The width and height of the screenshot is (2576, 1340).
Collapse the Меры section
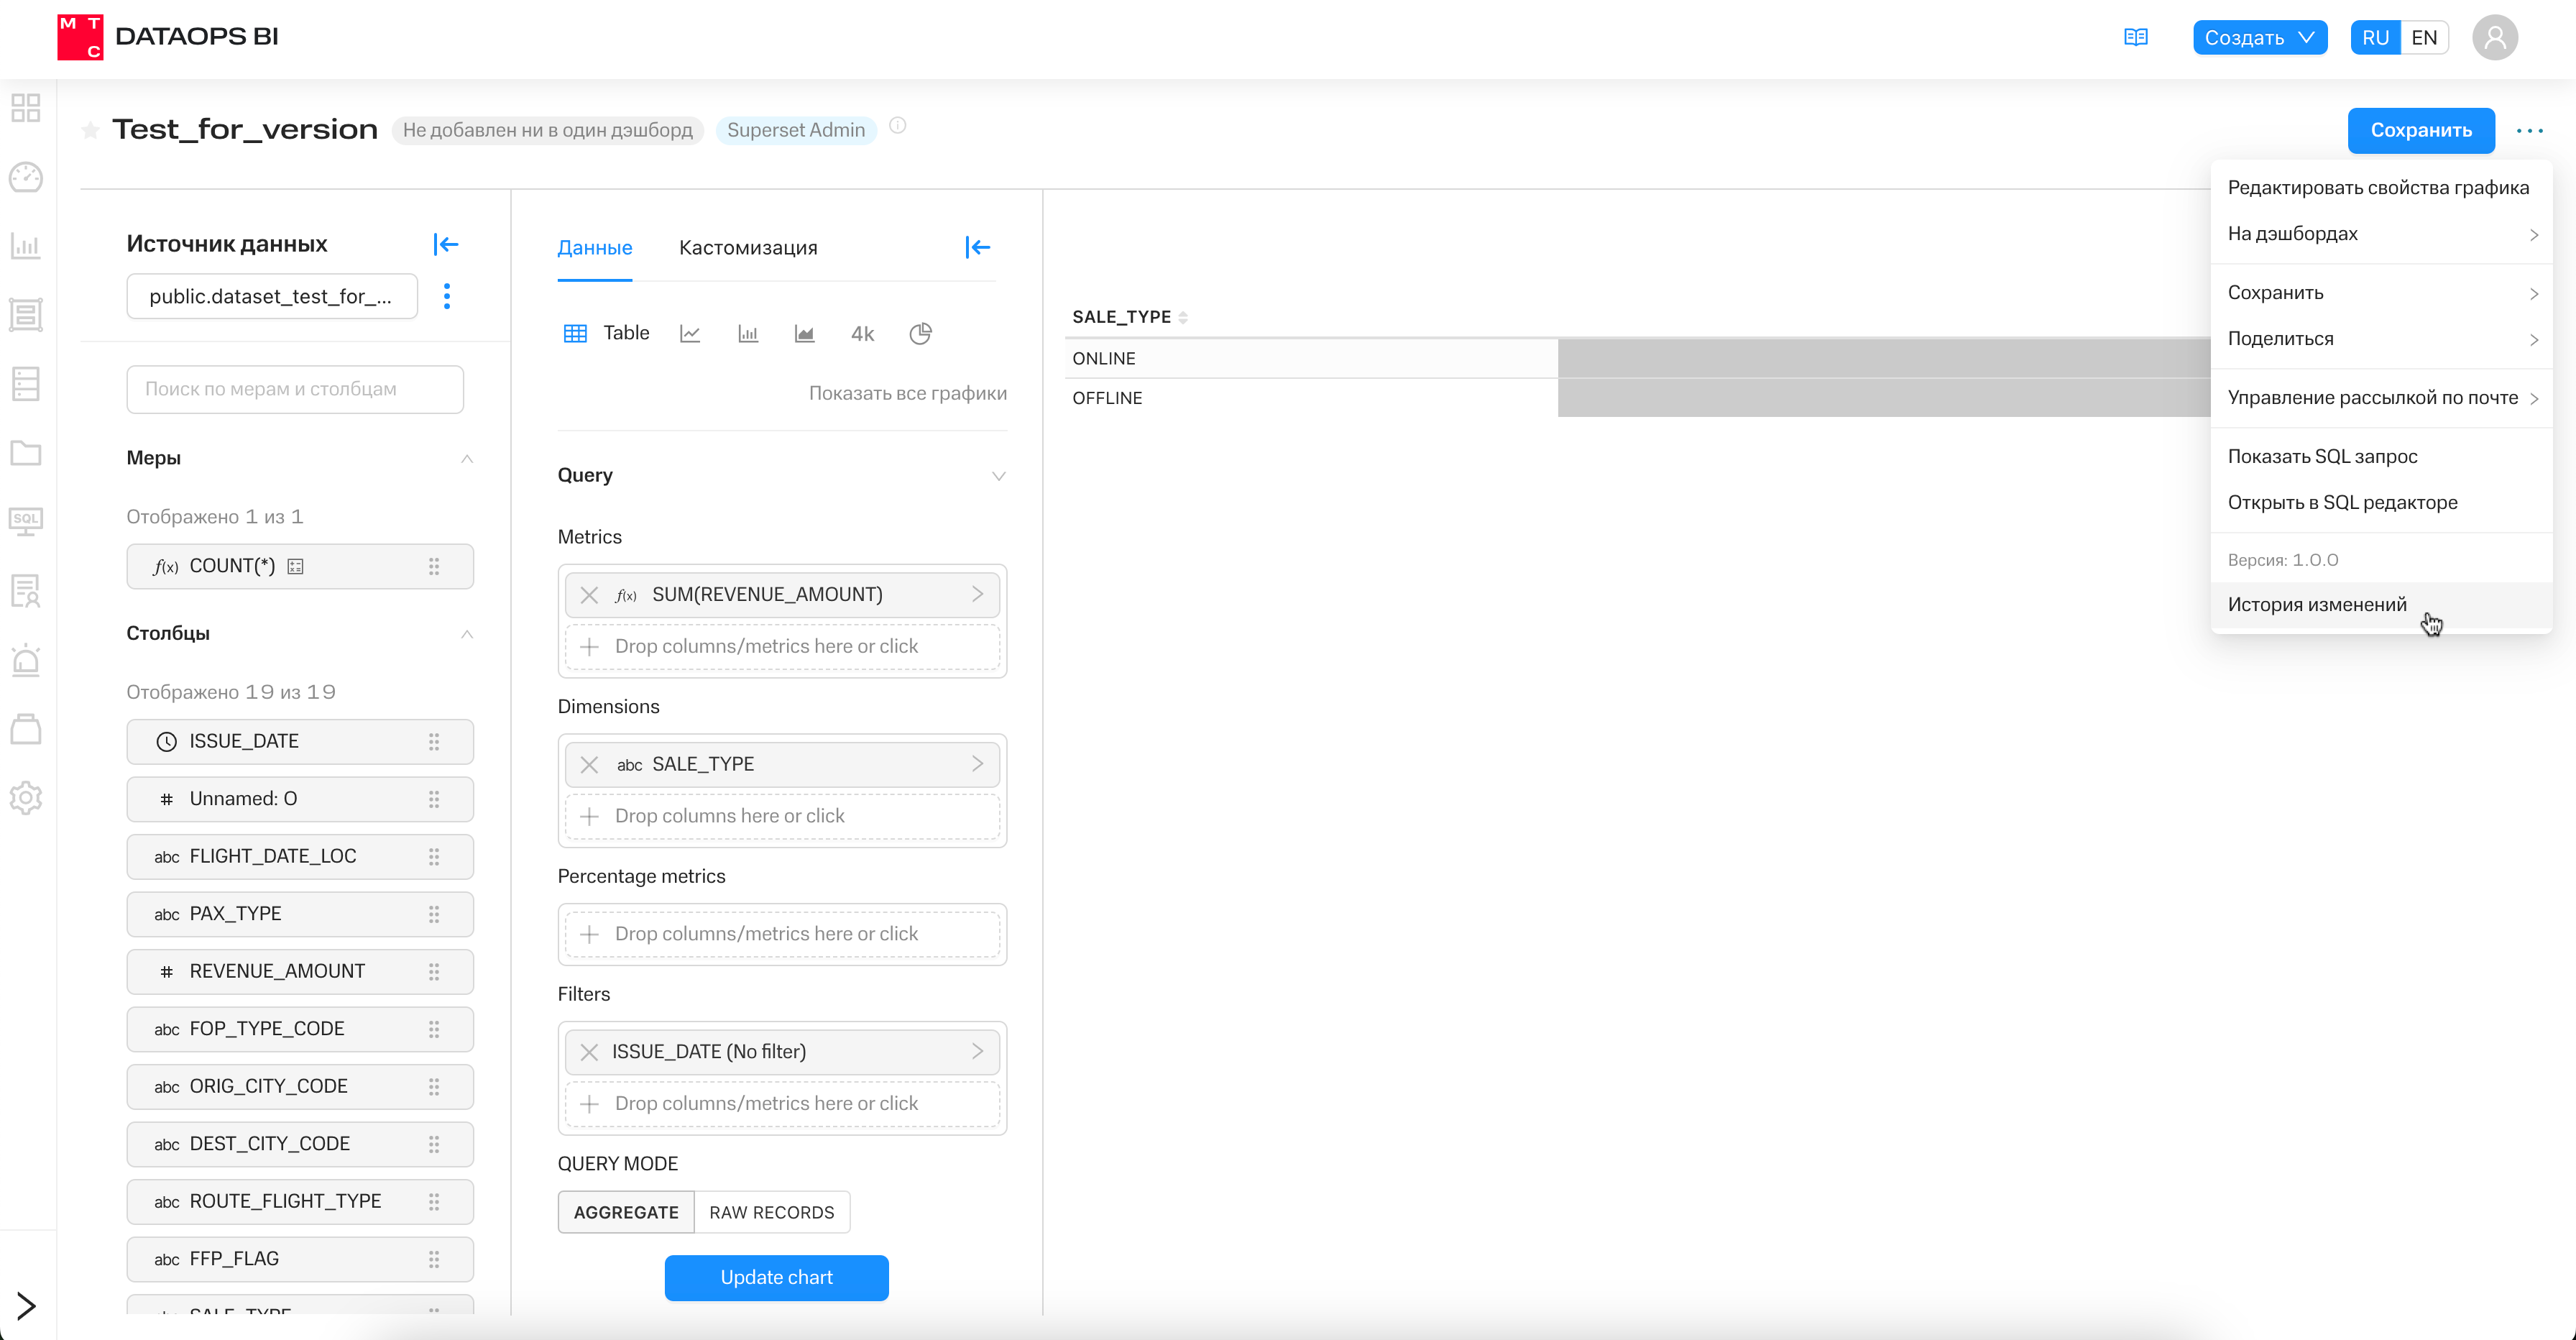pyautogui.click(x=466, y=458)
